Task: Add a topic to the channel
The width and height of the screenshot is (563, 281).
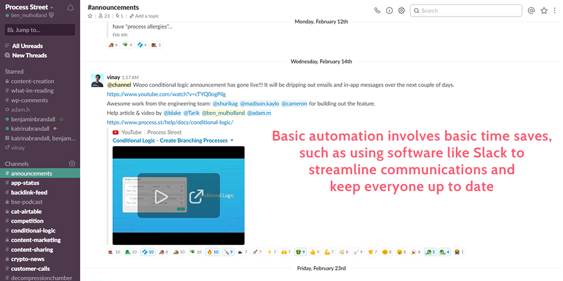Action: [145, 16]
